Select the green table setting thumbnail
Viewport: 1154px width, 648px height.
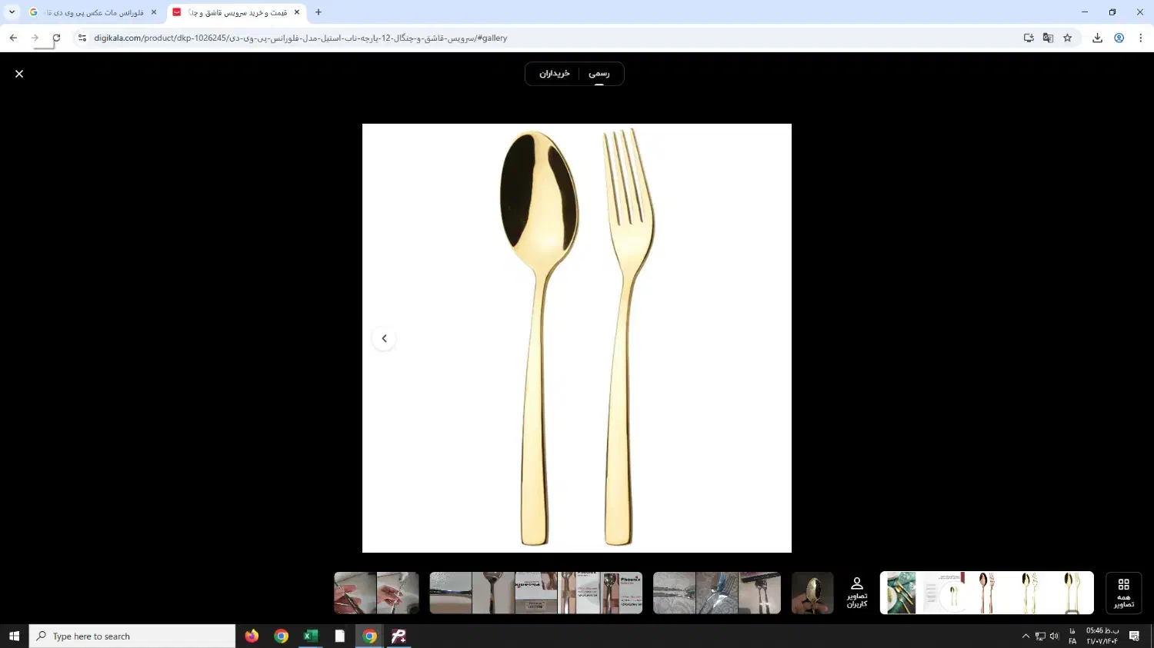click(901, 593)
